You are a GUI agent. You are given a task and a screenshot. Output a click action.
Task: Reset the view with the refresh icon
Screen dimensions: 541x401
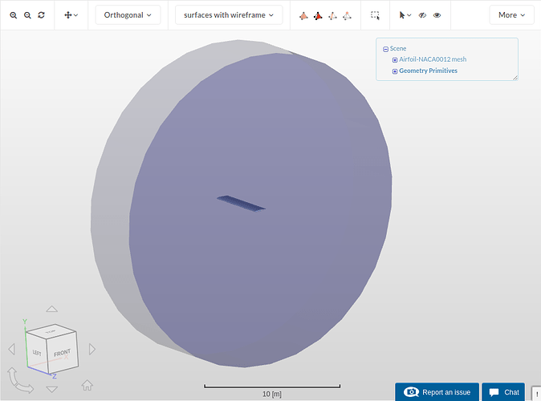(x=42, y=15)
